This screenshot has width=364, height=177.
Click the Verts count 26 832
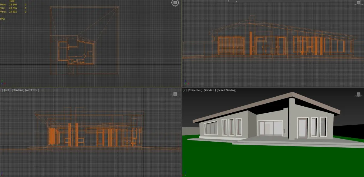point(13,11)
